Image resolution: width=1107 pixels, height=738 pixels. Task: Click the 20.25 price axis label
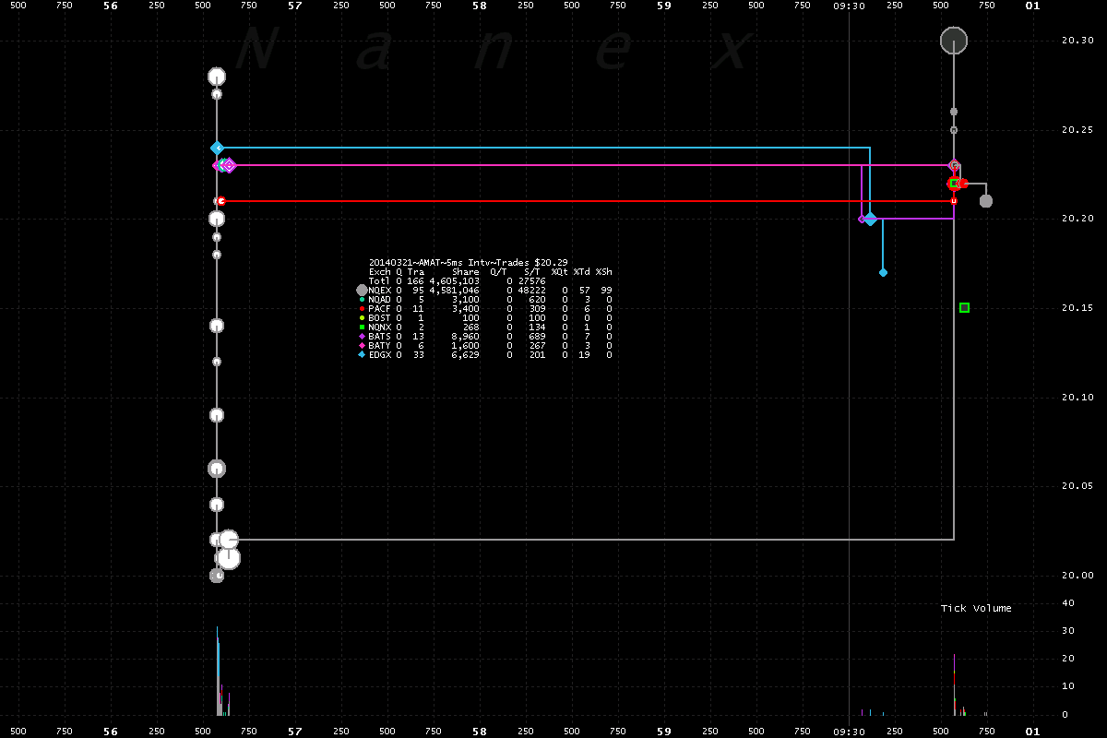1077,130
